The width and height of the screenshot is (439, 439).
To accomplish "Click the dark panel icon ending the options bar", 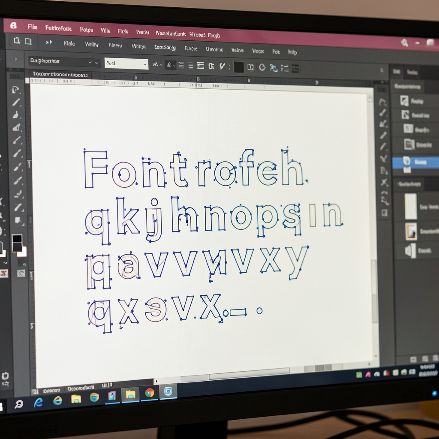I will pos(295,68).
